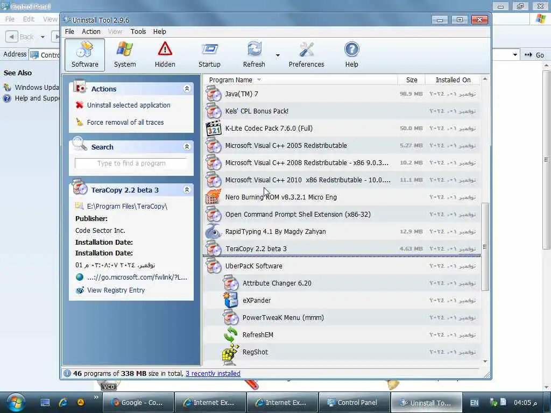
Task: Open the E:\Program Files\TeraCopy\ folder link
Action: point(127,206)
